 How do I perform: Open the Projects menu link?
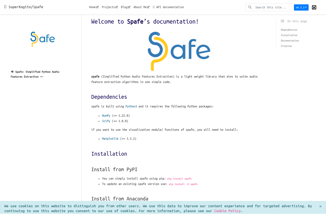pos(109,7)
